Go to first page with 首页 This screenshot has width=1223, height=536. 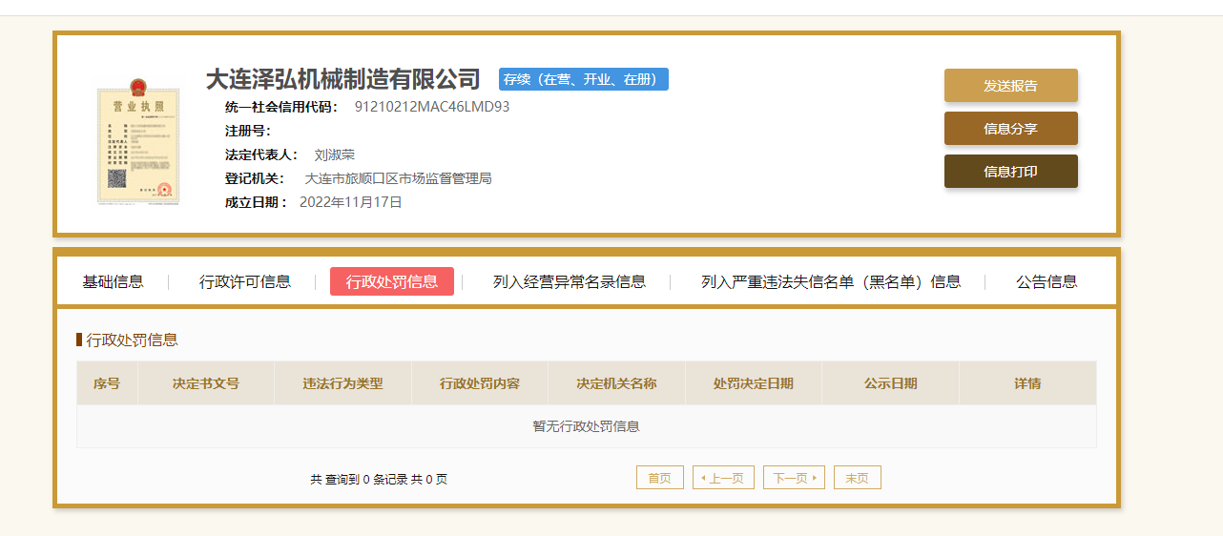point(660,478)
